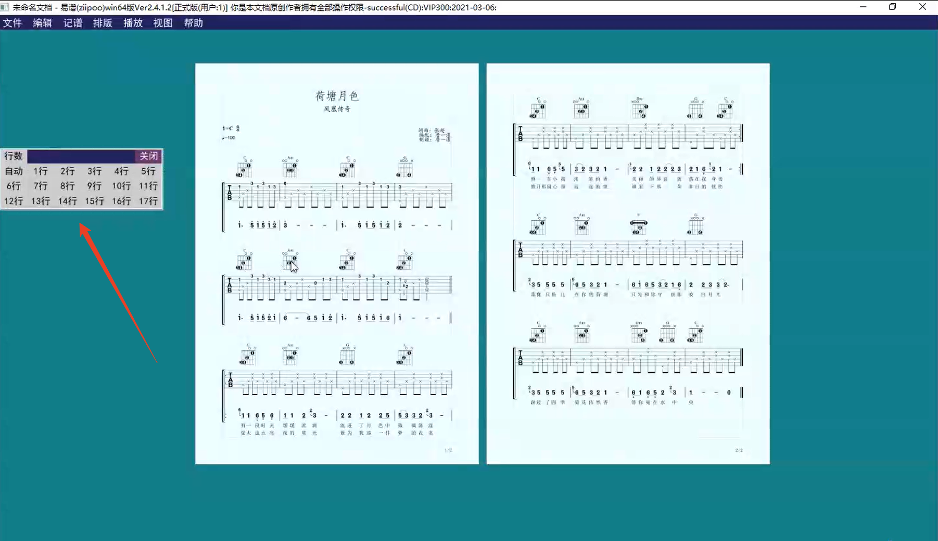Set line count to 5行
The image size is (938, 541).
coord(148,171)
